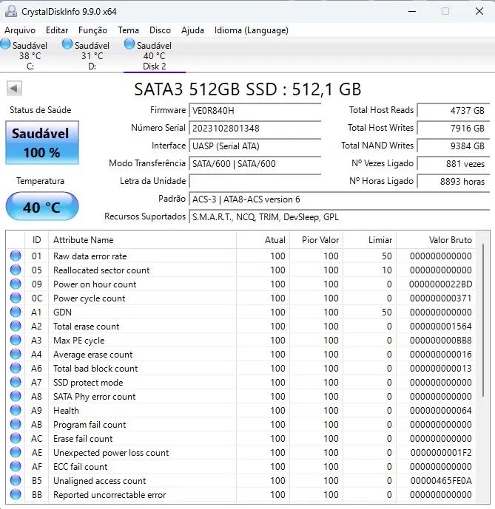Click the Limiar column header

click(369, 240)
